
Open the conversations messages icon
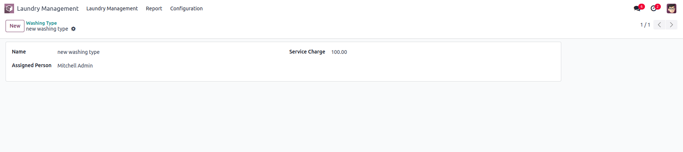coord(637,8)
